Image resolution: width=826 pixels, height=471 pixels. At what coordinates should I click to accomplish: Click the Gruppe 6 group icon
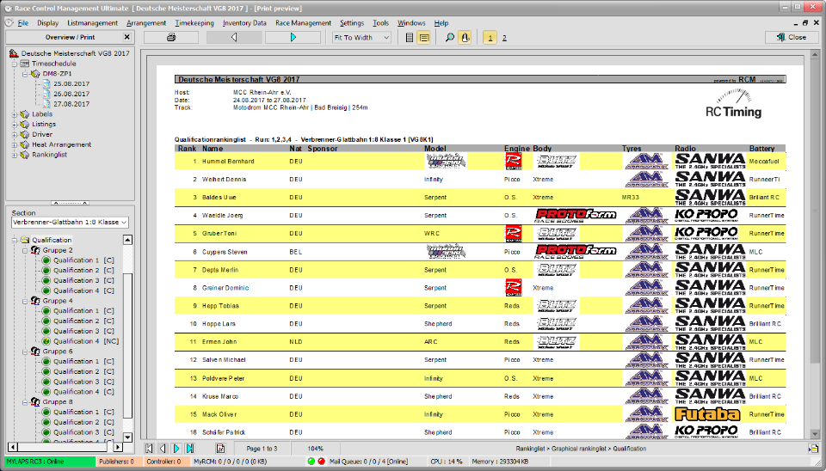[x=35, y=352]
